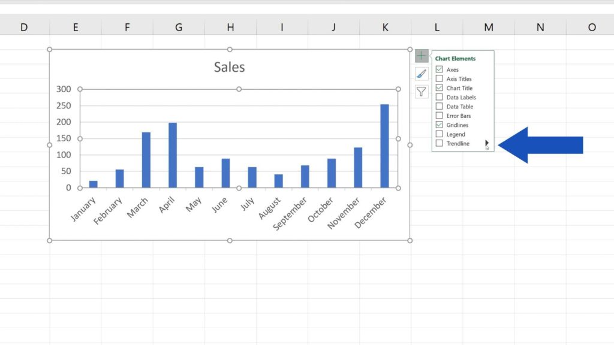Select column header F
The height and width of the screenshot is (345, 614).
click(127, 27)
